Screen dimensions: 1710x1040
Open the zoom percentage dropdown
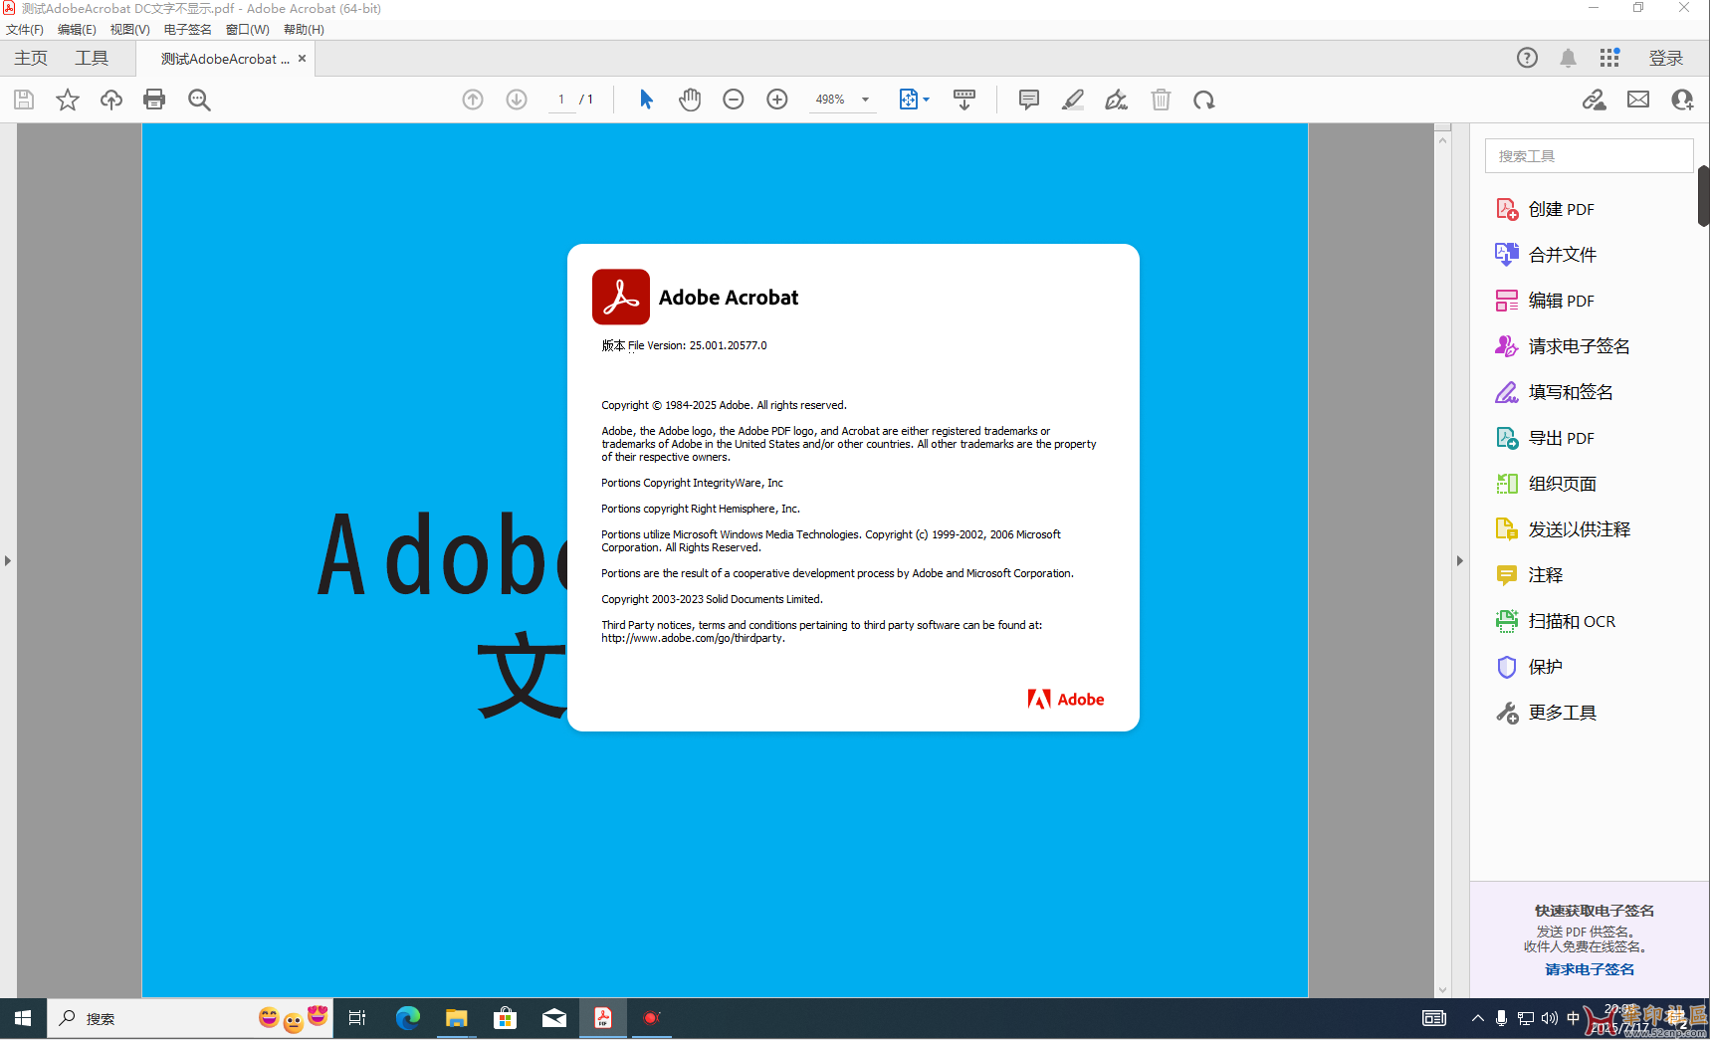[x=865, y=100]
